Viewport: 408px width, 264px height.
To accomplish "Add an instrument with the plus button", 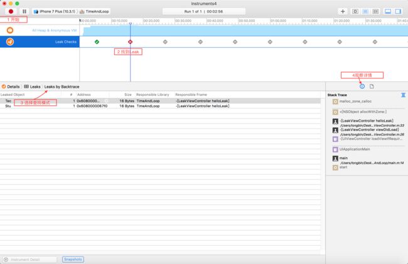I will [x=343, y=11].
